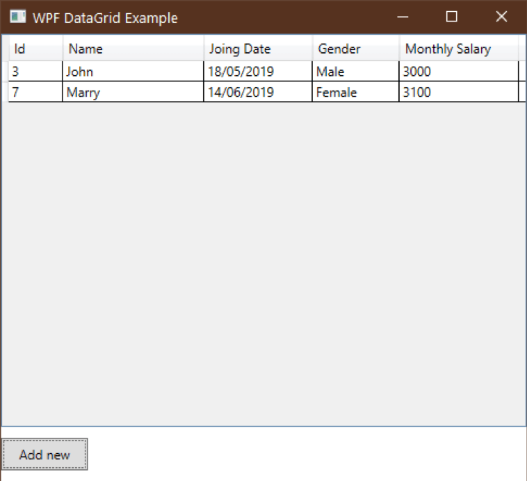This screenshot has height=481, width=527.
Task: Select the 14/06/2019 date cell
Action: pos(258,92)
